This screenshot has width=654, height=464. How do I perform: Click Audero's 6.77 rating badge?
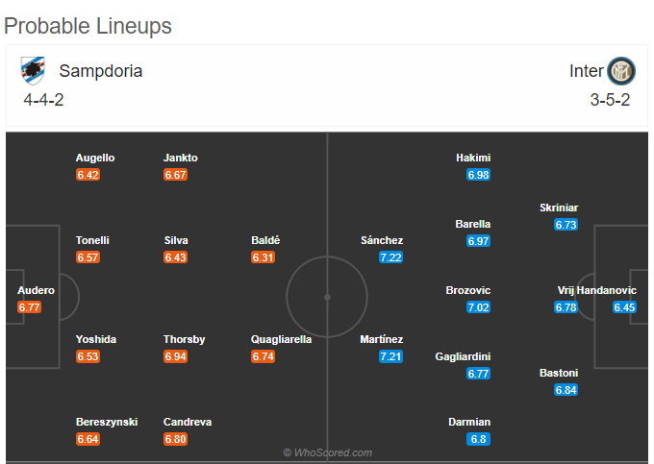tap(29, 307)
